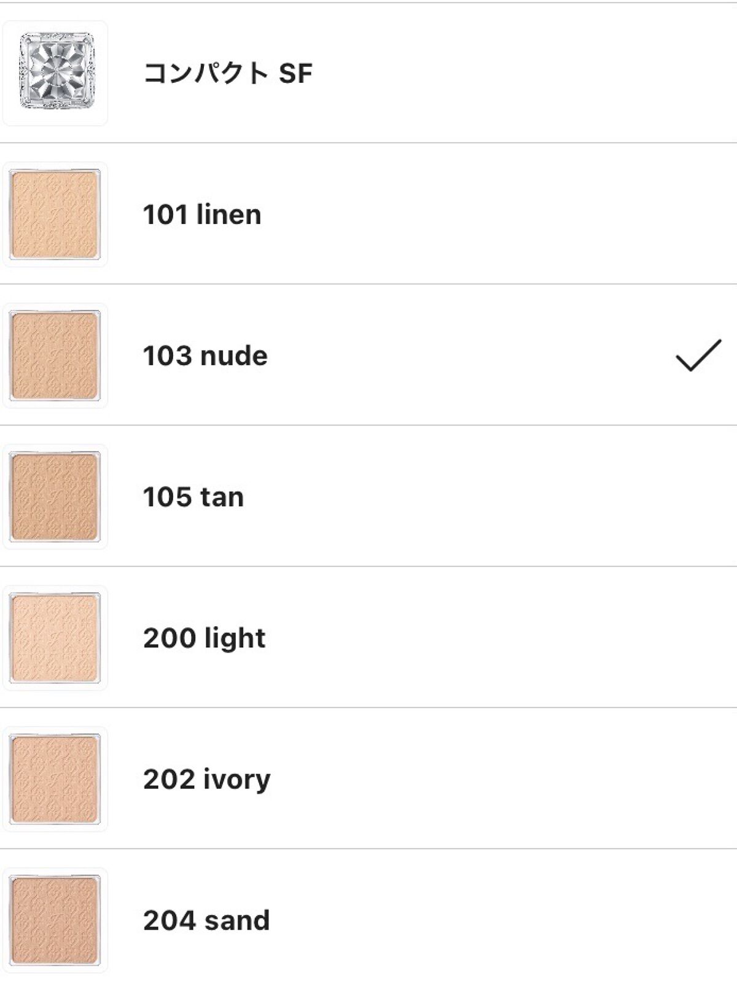
Task: Click the 103 nude swatch thumbnail
Action: coord(55,356)
